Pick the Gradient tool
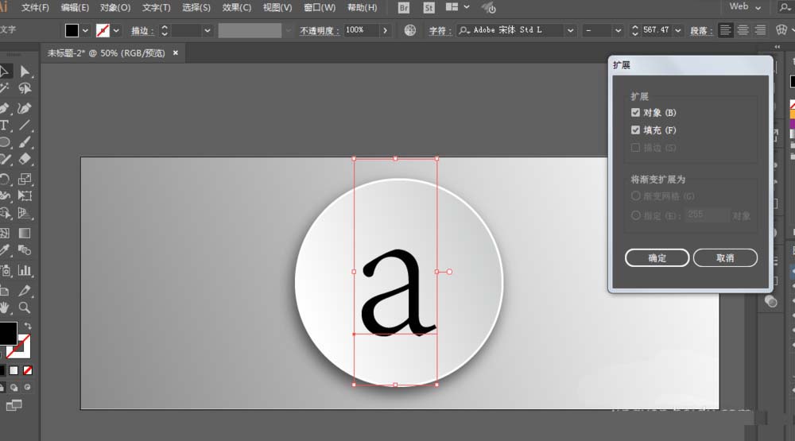795x441 pixels. (25, 233)
